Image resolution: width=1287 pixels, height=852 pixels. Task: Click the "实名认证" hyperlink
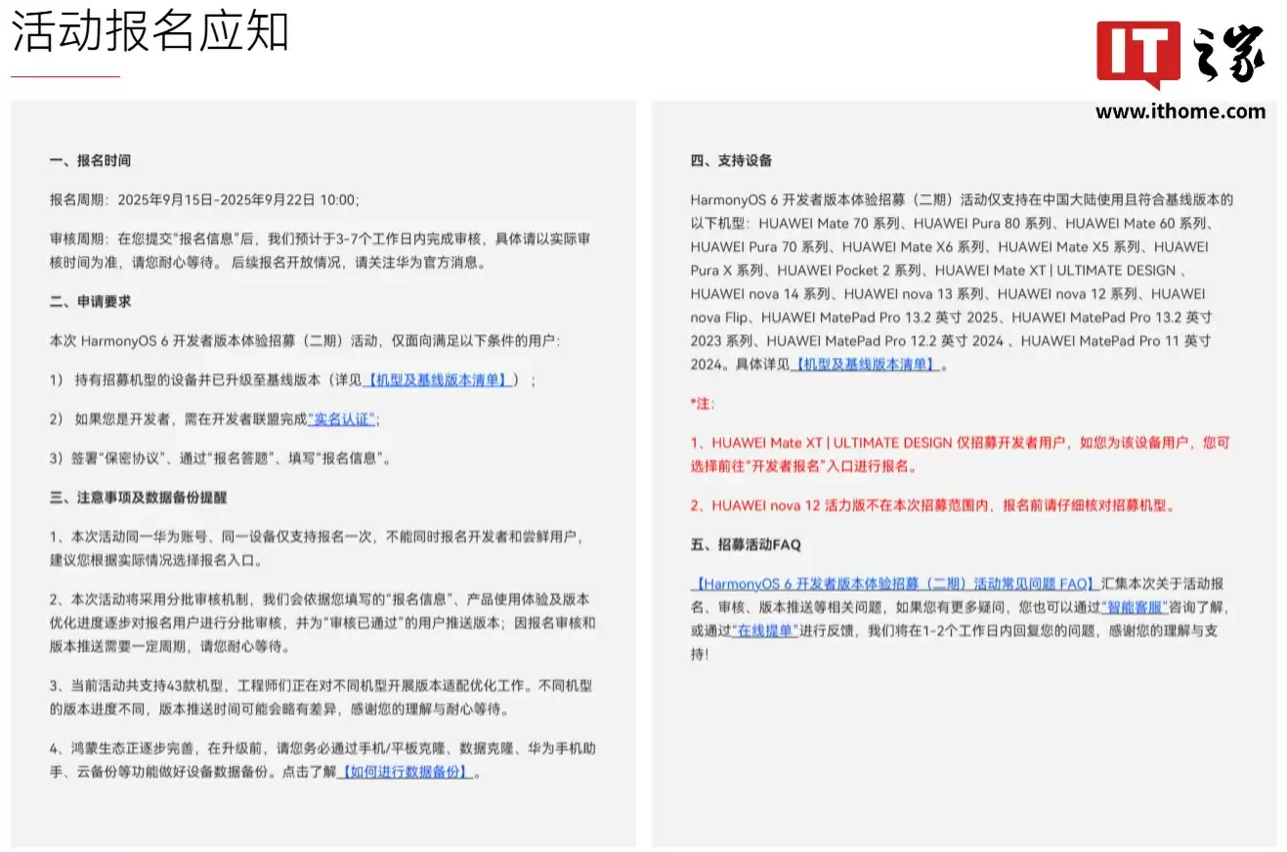pyautogui.click(x=340, y=419)
